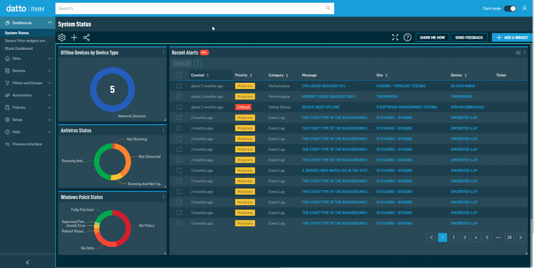Sort alerts by Category column arrows
The width and height of the screenshot is (534, 268).
coord(287,75)
